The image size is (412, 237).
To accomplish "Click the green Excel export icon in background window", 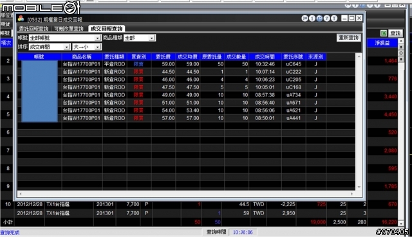I will [x=384, y=33].
